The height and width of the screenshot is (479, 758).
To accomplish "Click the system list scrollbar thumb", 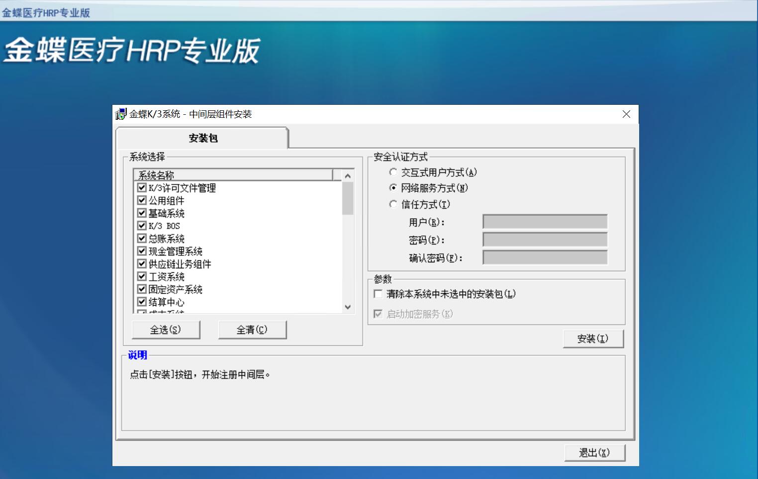I will 348,198.
